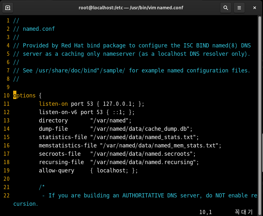Close the terminal window
Image resolution: width=263 pixels, height=216 pixels.
(254, 8)
